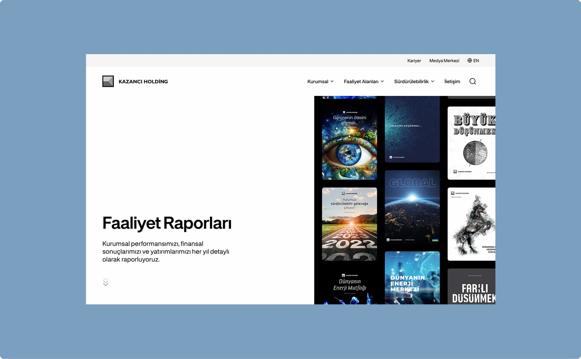
Task: Click the KAZANCI HOLDİNG brand text
Action: 143,82
